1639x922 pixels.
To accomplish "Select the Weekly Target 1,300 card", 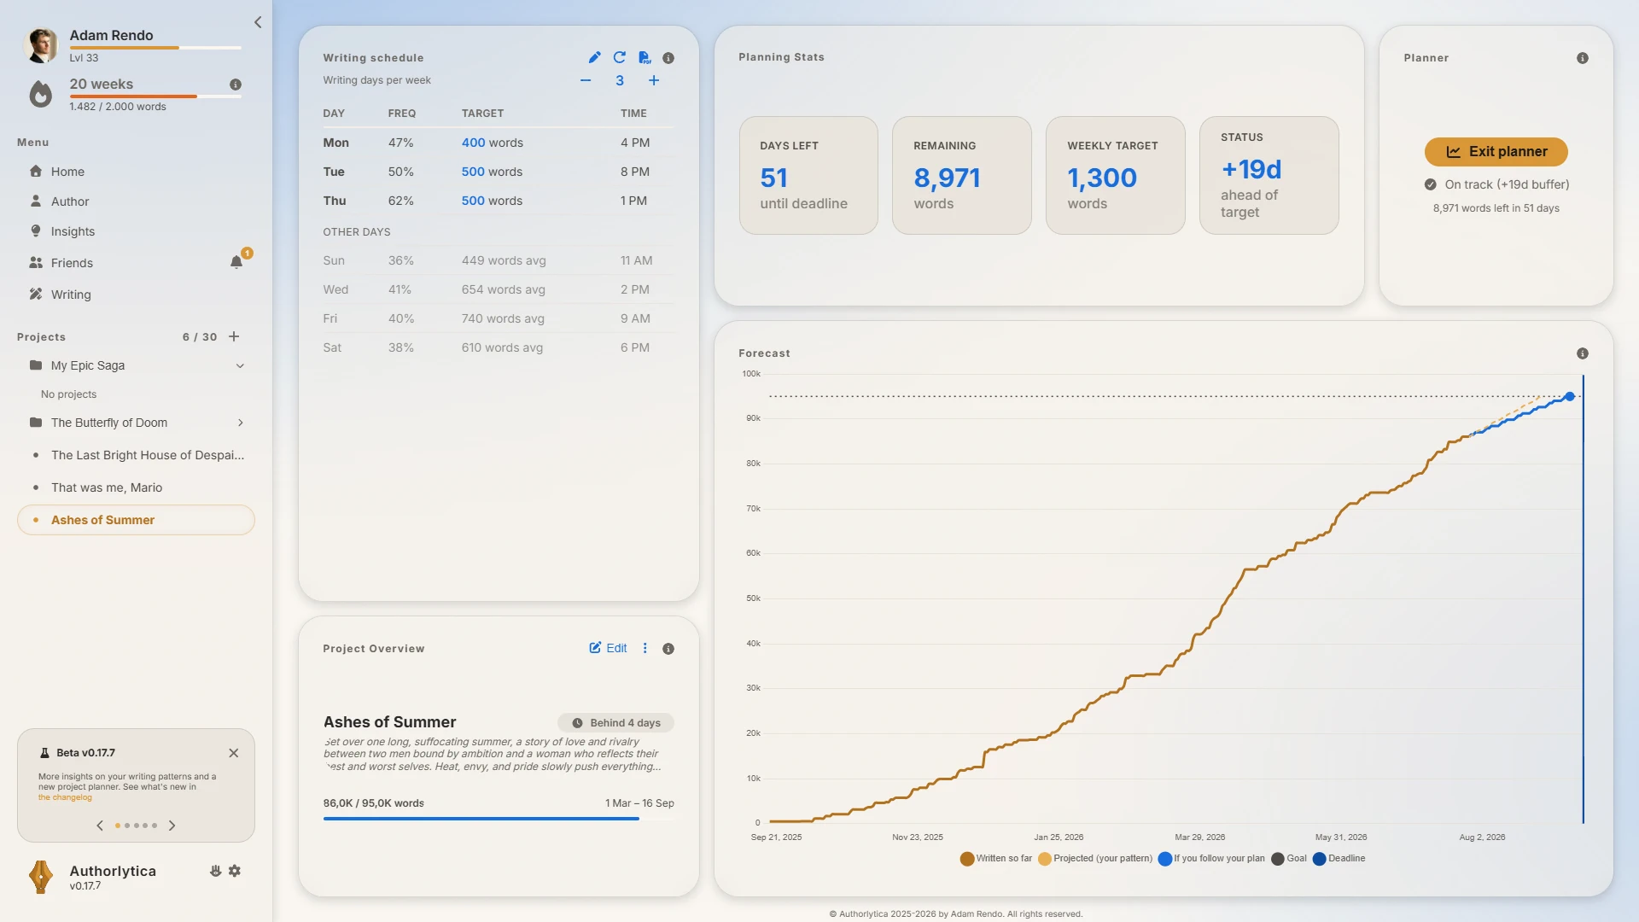I will [1116, 175].
